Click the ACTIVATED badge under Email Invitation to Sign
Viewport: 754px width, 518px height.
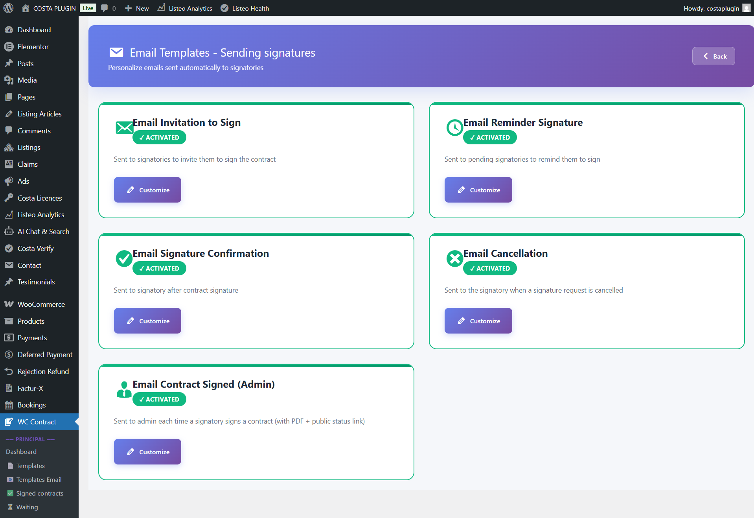coord(159,138)
